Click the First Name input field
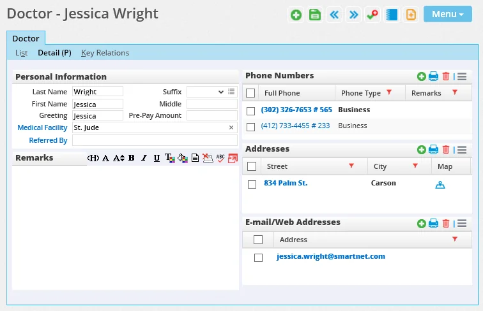This screenshot has width=483, height=311. pyautogui.click(x=98, y=104)
